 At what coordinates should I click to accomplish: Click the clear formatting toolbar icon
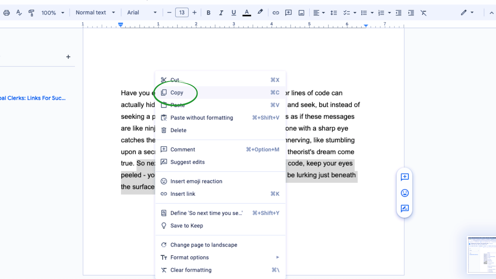pyautogui.click(x=423, y=13)
